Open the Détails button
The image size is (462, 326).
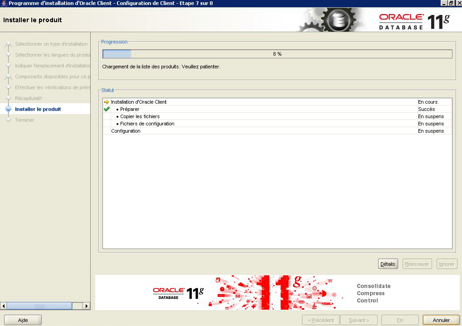388,264
